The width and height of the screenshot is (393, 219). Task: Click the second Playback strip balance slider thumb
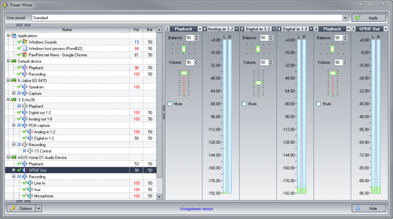pyautogui.click(x=332, y=49)
